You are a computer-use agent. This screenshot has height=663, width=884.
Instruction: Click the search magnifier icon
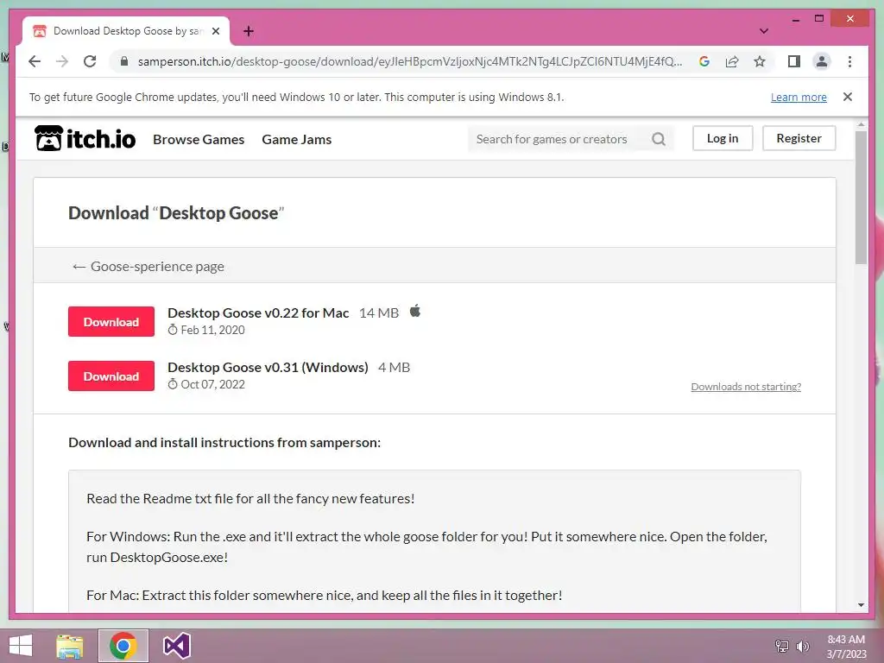point(659,139)
